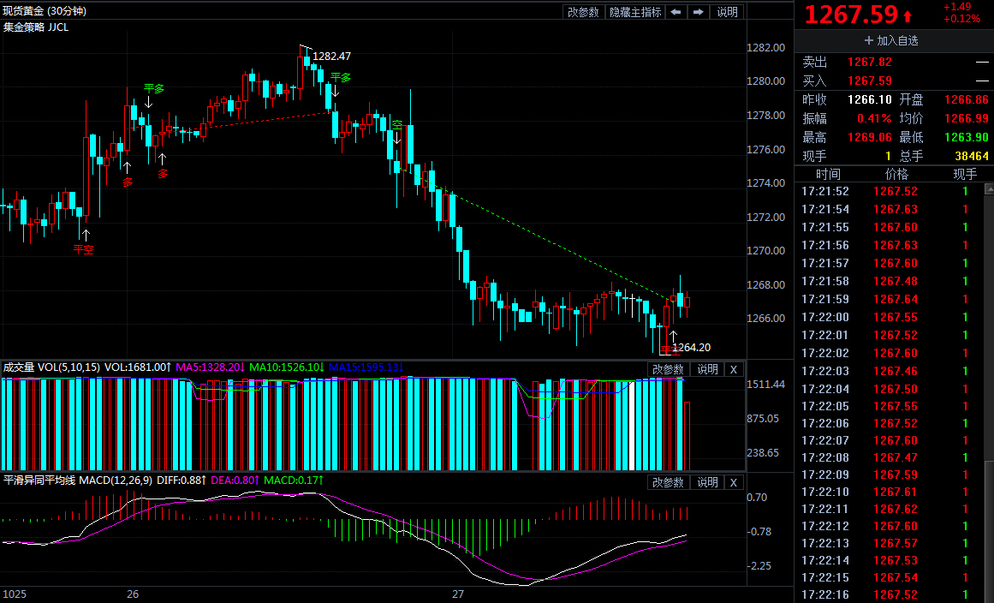Open 改参数 for the MACD panel
994x603 pixels.
coord(668,482)
